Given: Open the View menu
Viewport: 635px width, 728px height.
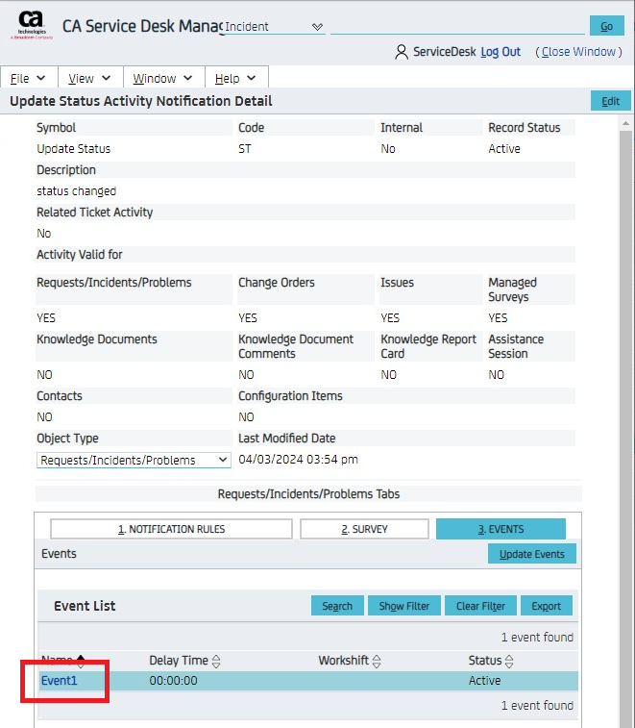Looking at the screenshot, I should coord(89,78).
